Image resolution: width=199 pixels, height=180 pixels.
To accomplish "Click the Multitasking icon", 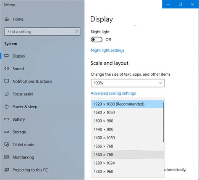I will [x=6, y=157].
